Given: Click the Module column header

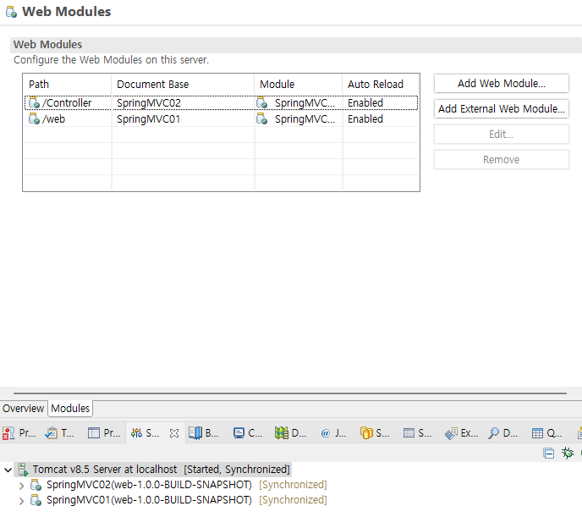Looking at the screenshot, I should click(299, 85).
